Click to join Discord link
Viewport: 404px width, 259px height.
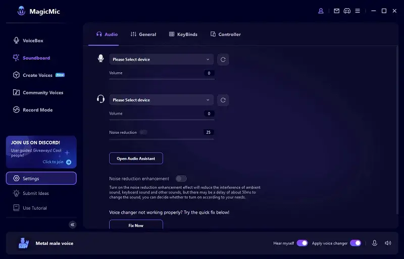click(53, 162)
